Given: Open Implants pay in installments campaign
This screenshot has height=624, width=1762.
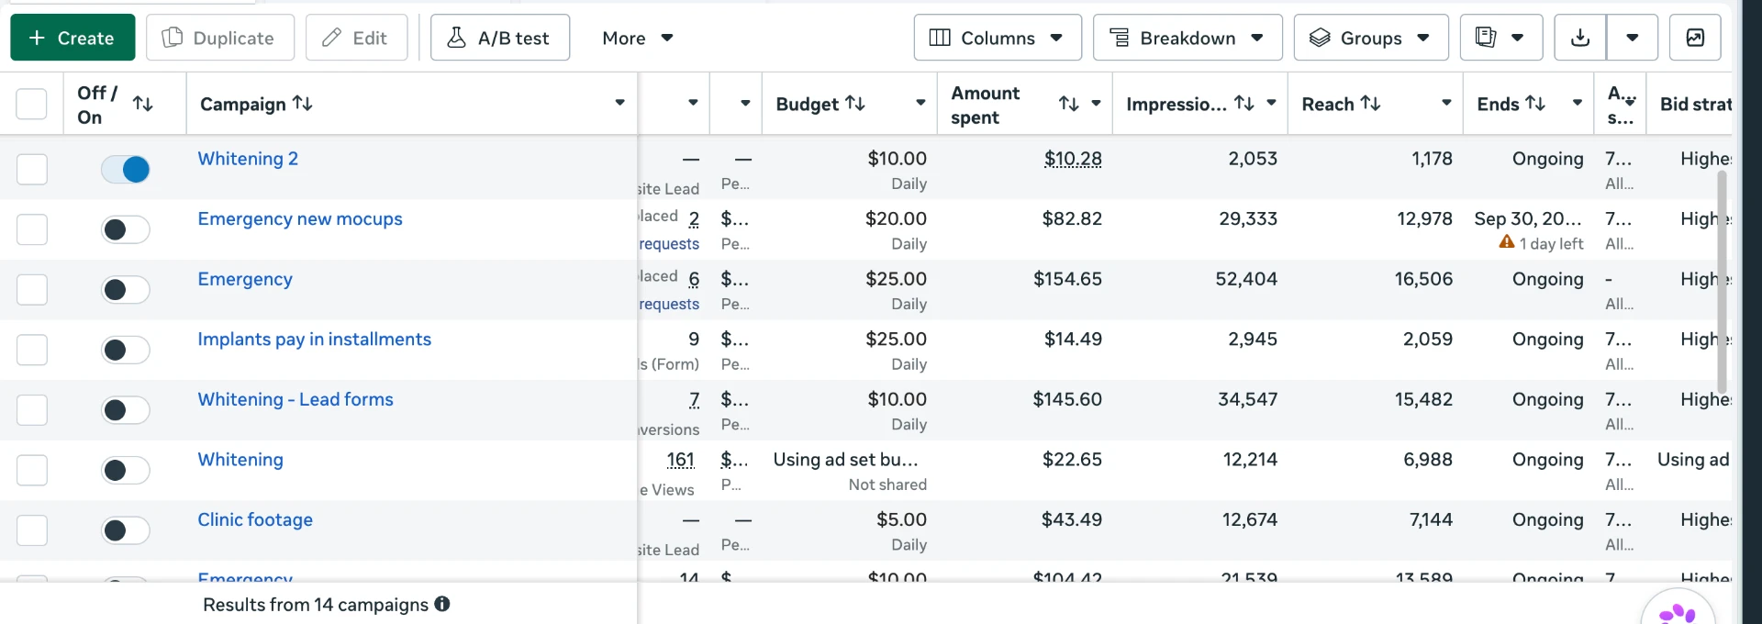Looking at the screenshot, I should point(314,340).
